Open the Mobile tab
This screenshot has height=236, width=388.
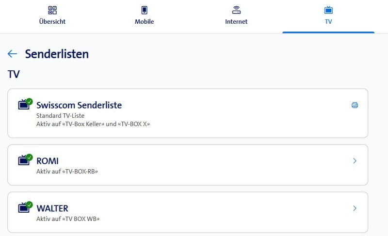pos(144,22)
